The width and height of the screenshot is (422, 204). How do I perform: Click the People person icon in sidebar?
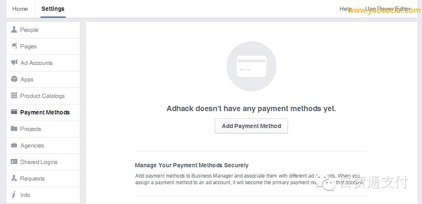[x=14, y=30]
